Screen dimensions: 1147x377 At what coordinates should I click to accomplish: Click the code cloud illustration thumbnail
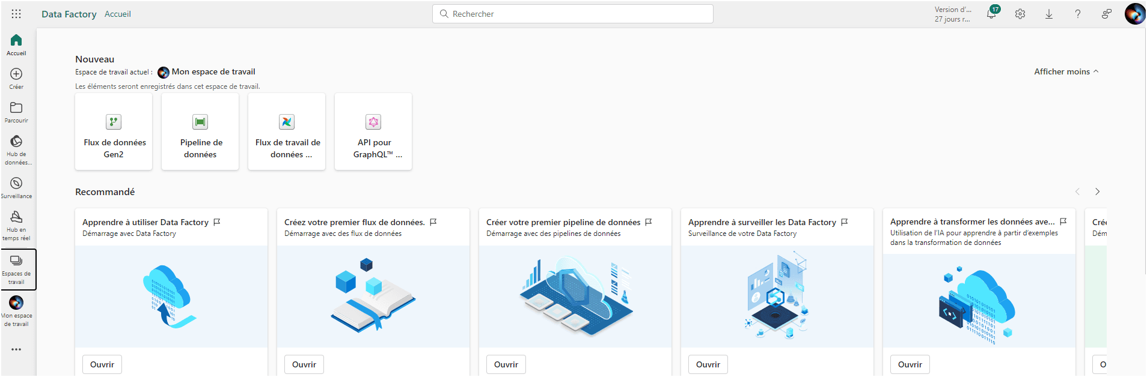979,301
